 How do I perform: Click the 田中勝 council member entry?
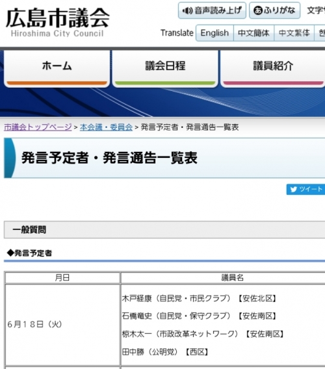click(x=165, y=352)
